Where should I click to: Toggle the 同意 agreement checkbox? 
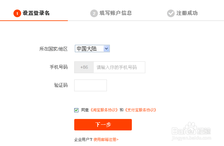pos(76,110)
